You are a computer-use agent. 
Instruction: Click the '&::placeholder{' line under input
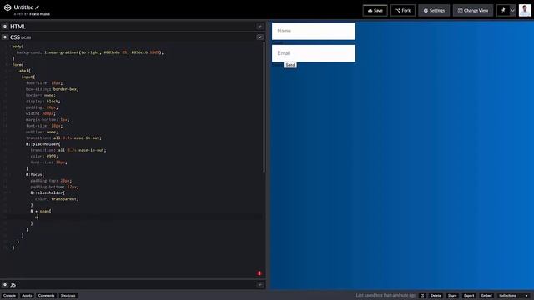tap(43, 144)
